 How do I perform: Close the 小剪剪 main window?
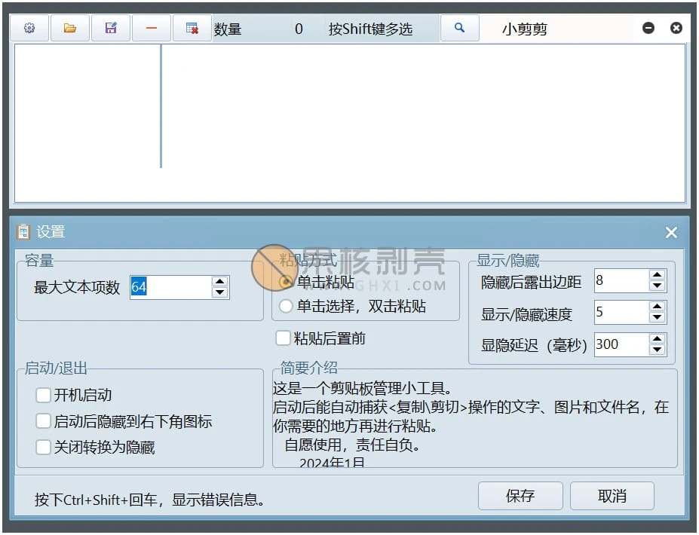point(676,28)
